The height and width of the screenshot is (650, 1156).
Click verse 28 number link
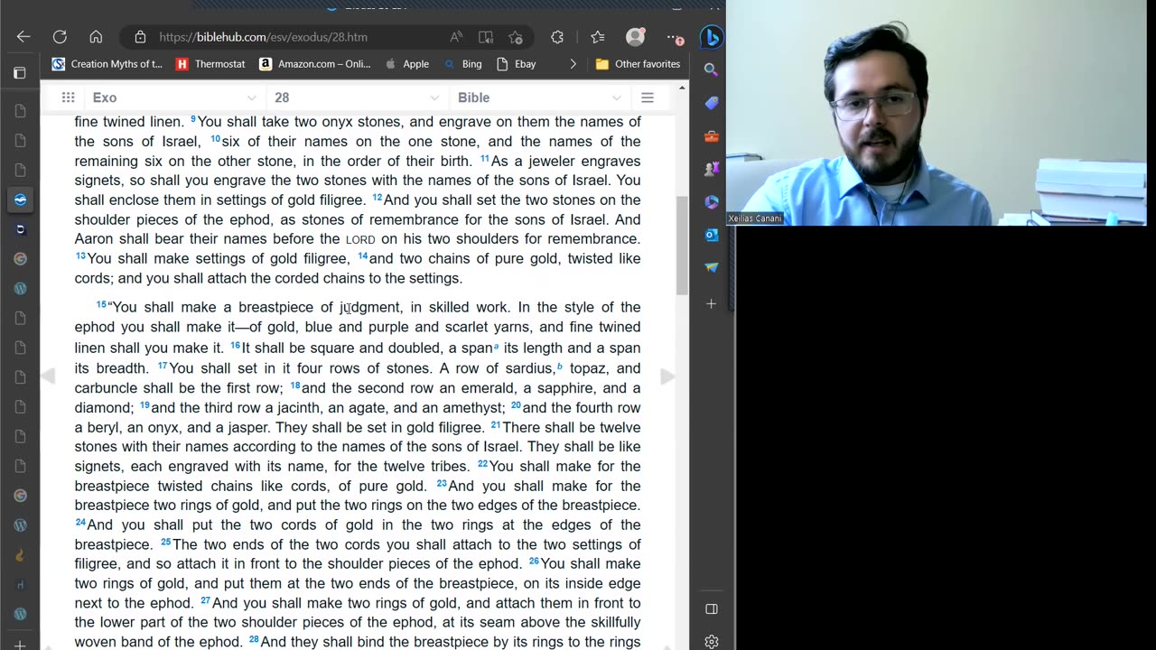point(254,640)
